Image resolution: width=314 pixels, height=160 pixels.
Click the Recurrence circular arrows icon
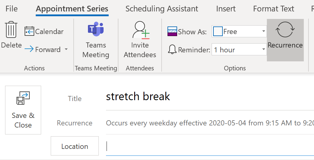coord(285,29)
